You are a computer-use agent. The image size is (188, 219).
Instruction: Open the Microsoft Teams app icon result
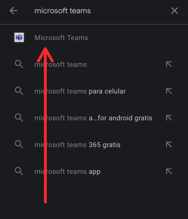(19, 38)
